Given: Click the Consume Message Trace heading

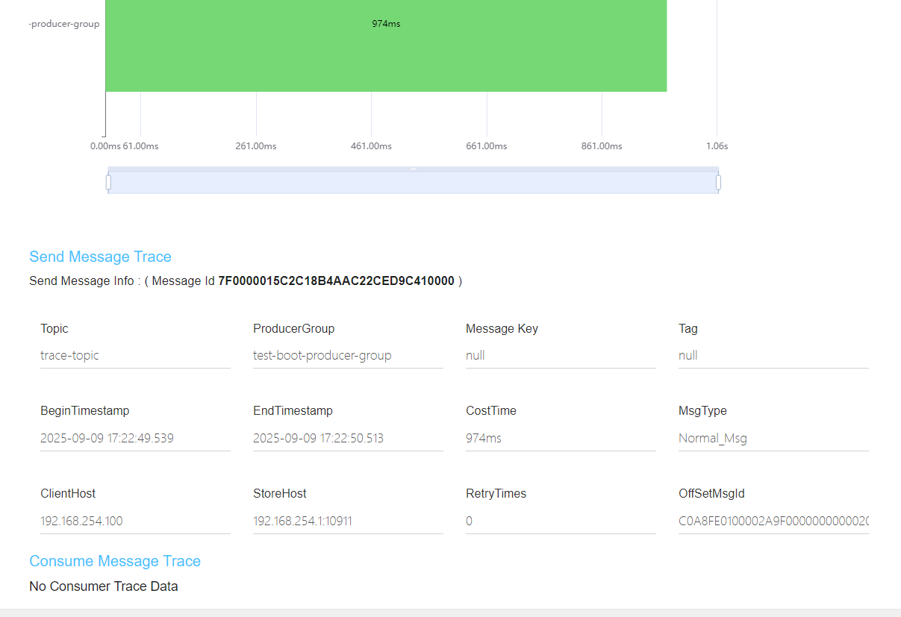Looking at the screenshot, I should pyautogui.click(x=115, y=561).
